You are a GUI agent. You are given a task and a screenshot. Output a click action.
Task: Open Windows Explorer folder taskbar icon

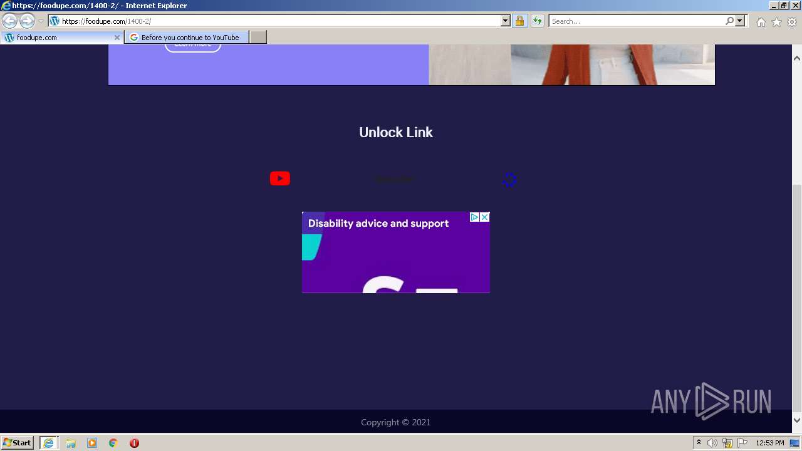point(71,443)
